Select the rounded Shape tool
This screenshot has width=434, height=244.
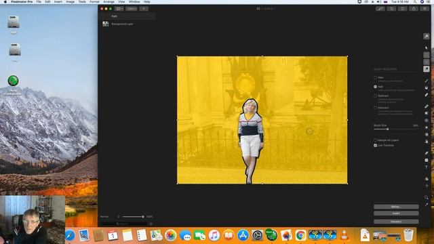[x=427, y=160]
